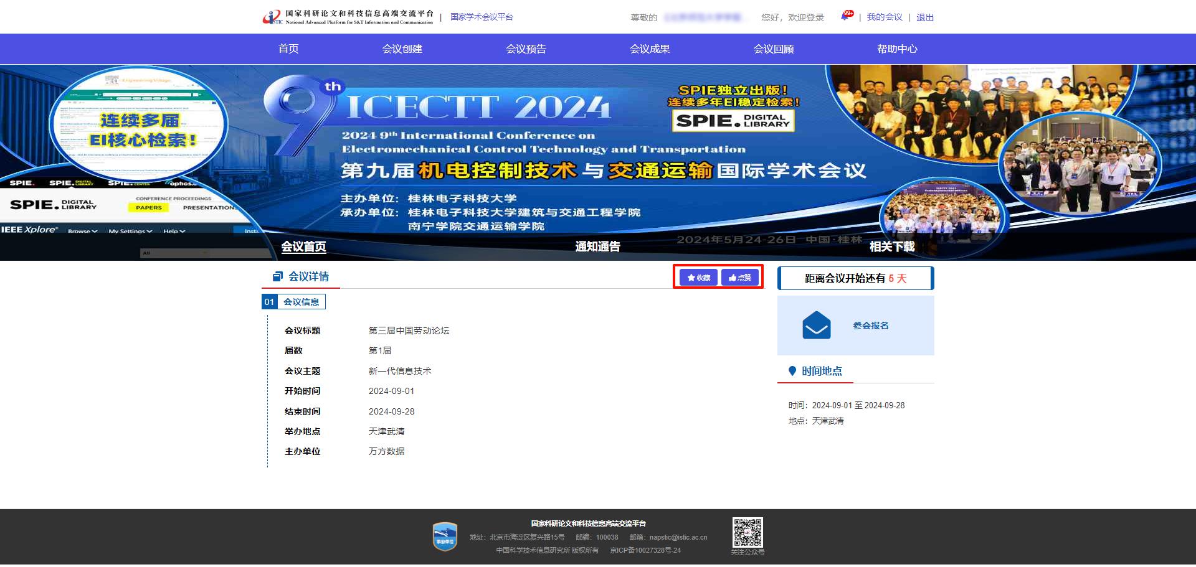Click the 参会报名 registration link
Viewport: 1196px width, 567px height.
(x=871, y=326)
